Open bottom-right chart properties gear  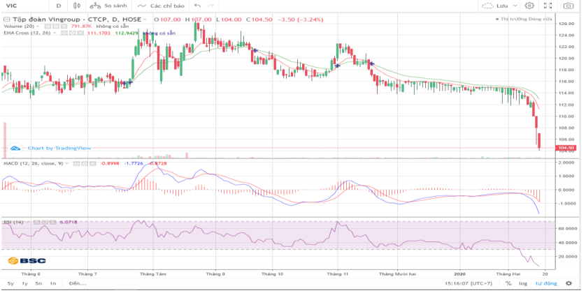coord(569,284)
